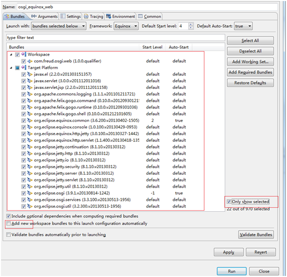Enable Add new workspace bundles automatically
This screenshot has width=287, height=277.
pos(8,224)
